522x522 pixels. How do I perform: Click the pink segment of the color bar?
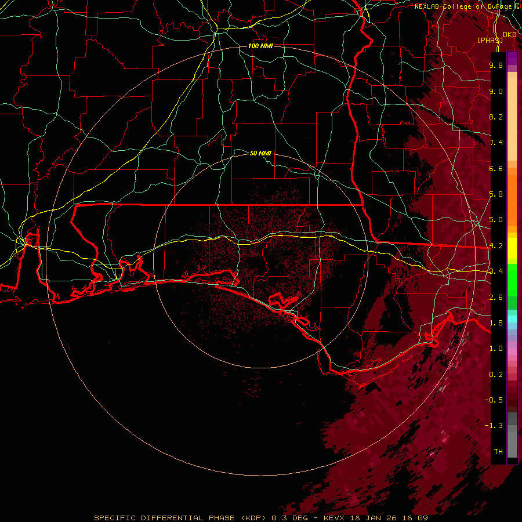pyautogui.click(x=512, y=351)
